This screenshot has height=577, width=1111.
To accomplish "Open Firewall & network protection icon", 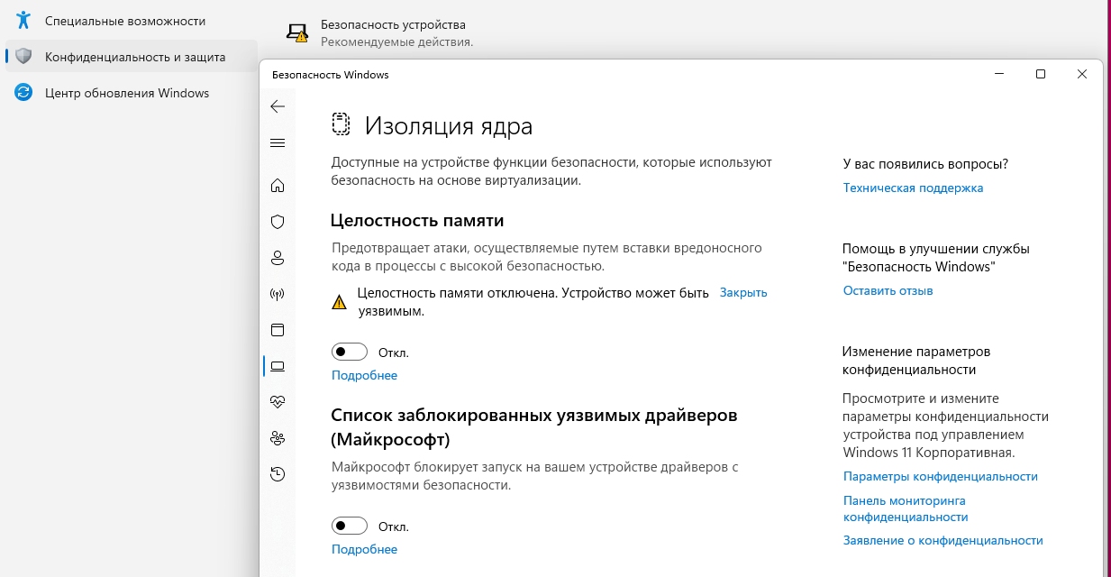I will point(278,294).
